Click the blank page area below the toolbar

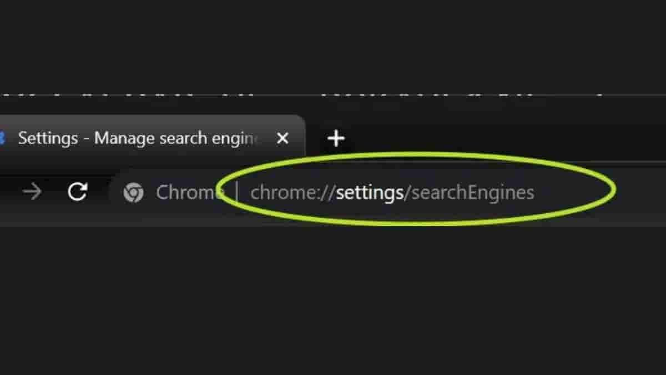(x=333, y=300)
